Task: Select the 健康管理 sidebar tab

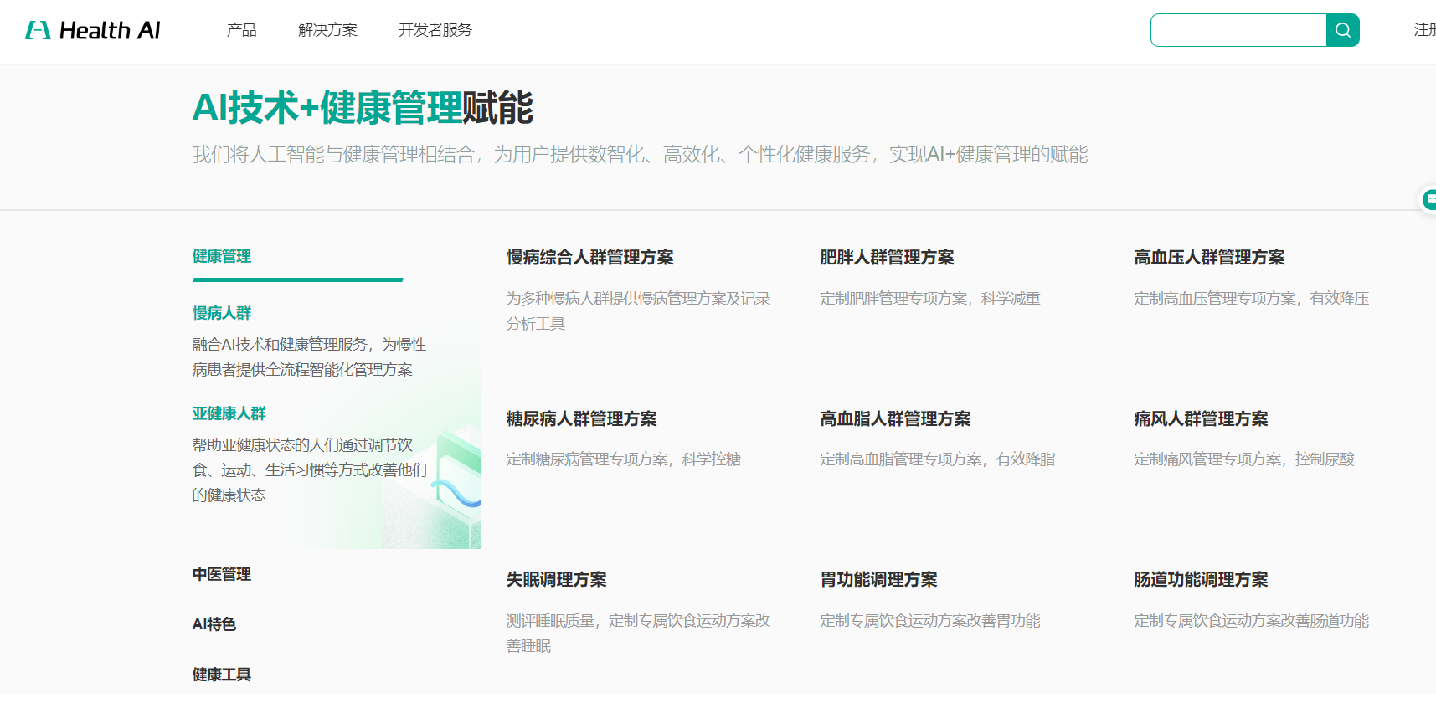Action: coord(222,256)
